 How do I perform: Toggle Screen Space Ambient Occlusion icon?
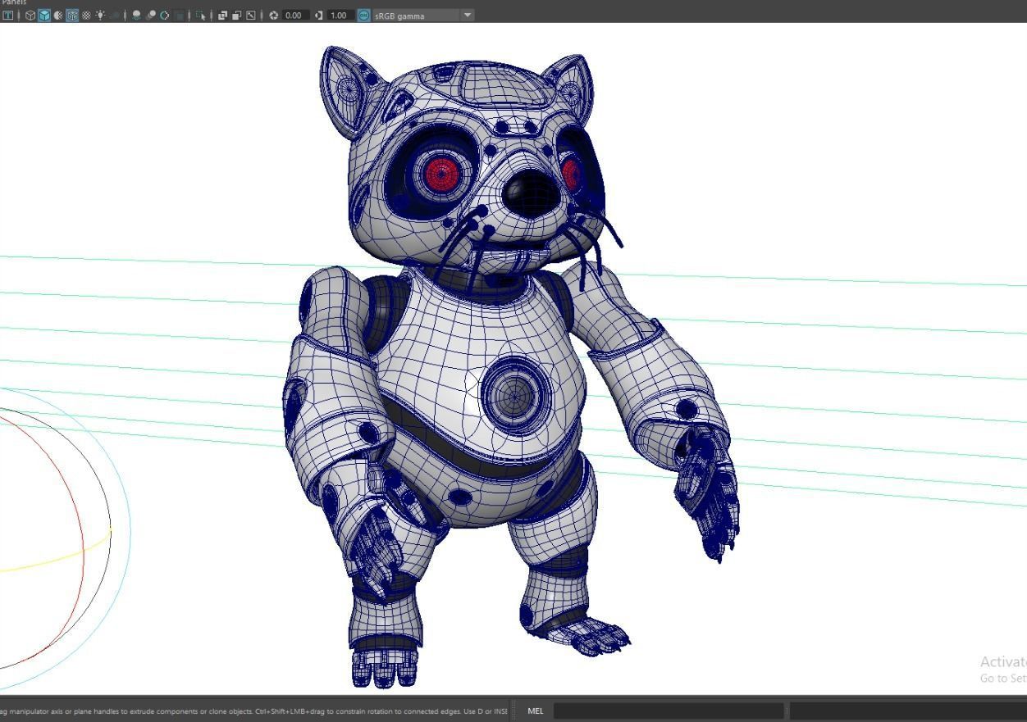pos(136,16)
